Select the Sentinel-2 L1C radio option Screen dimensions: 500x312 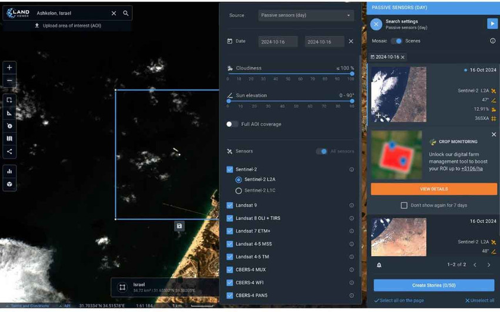coord(238,191)
